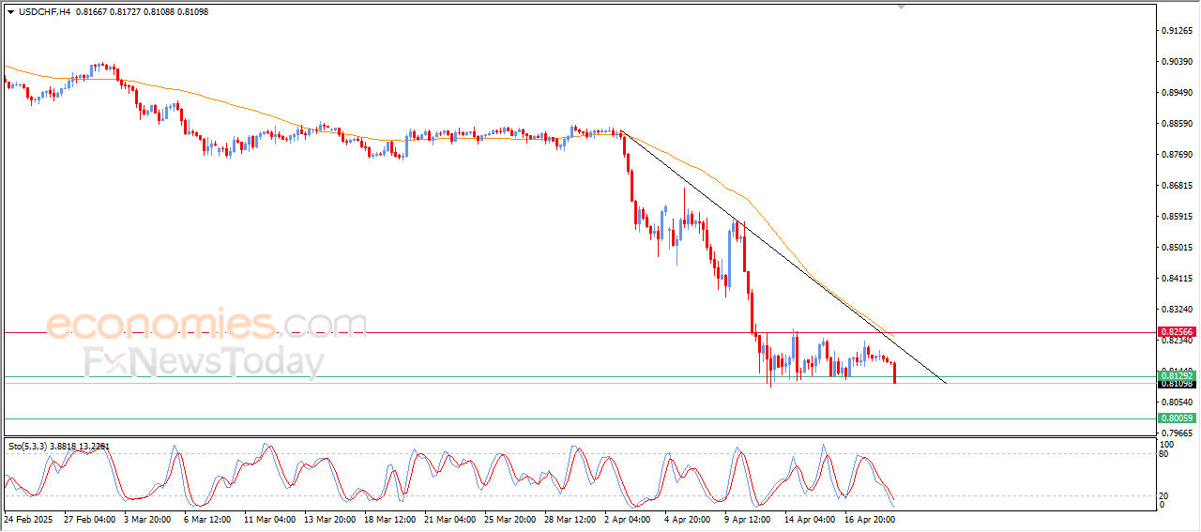
Task: Click the 0.82566 red price label
Action: (1176, 332)
